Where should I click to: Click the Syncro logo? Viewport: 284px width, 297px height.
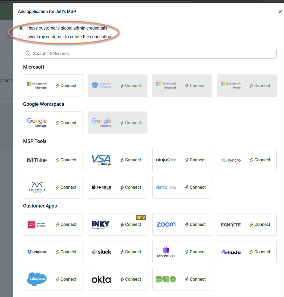[x=231, y=160]
